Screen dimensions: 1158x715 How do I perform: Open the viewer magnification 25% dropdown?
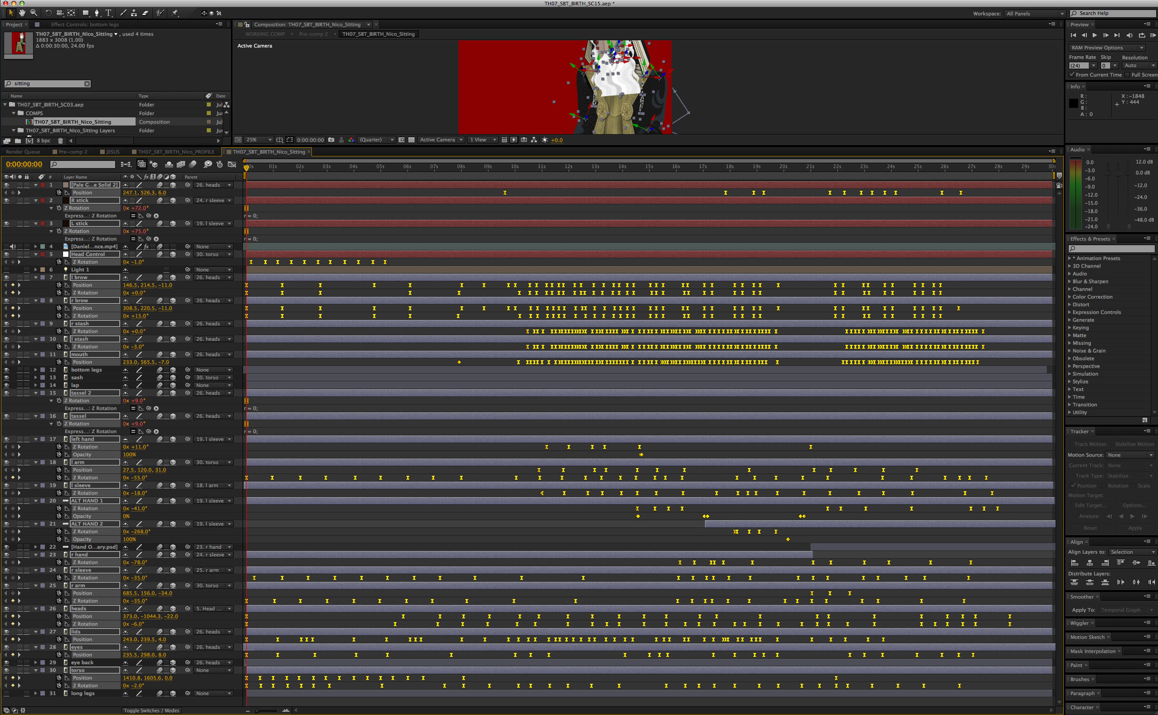pyautogui.click(x=259, y=140)
